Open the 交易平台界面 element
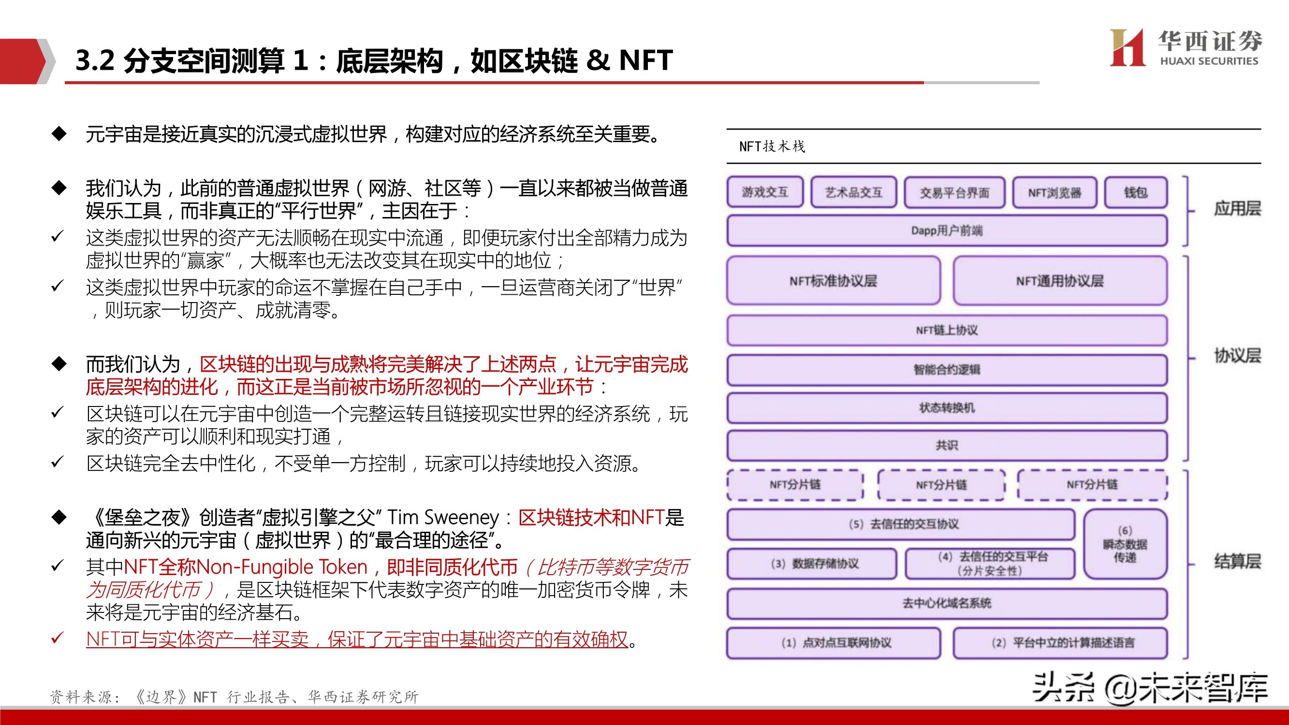 (x=954, y=193)
